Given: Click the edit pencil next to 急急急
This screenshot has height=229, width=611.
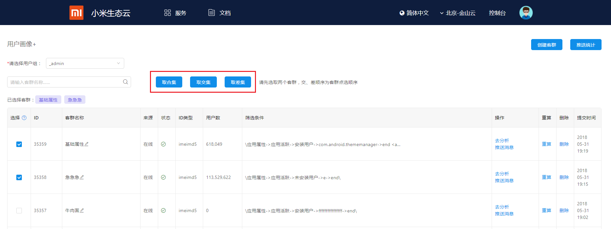Looking at the screenshot, I should tap(82, 177).
